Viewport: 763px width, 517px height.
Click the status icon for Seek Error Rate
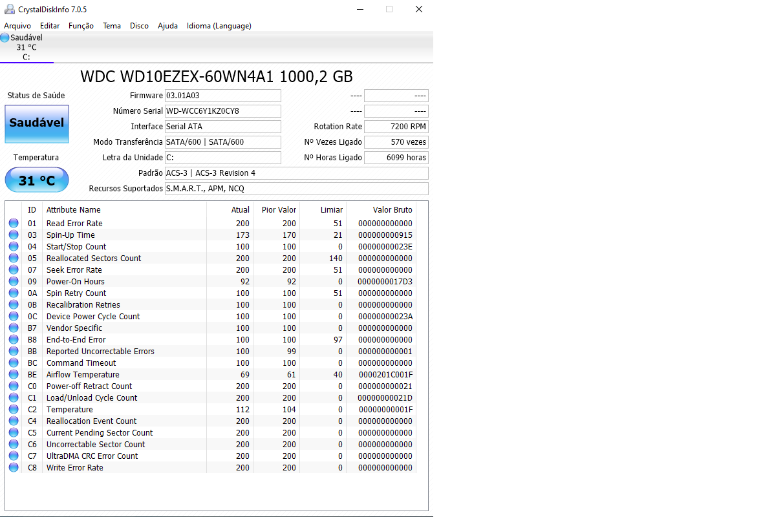pos(14,270)
